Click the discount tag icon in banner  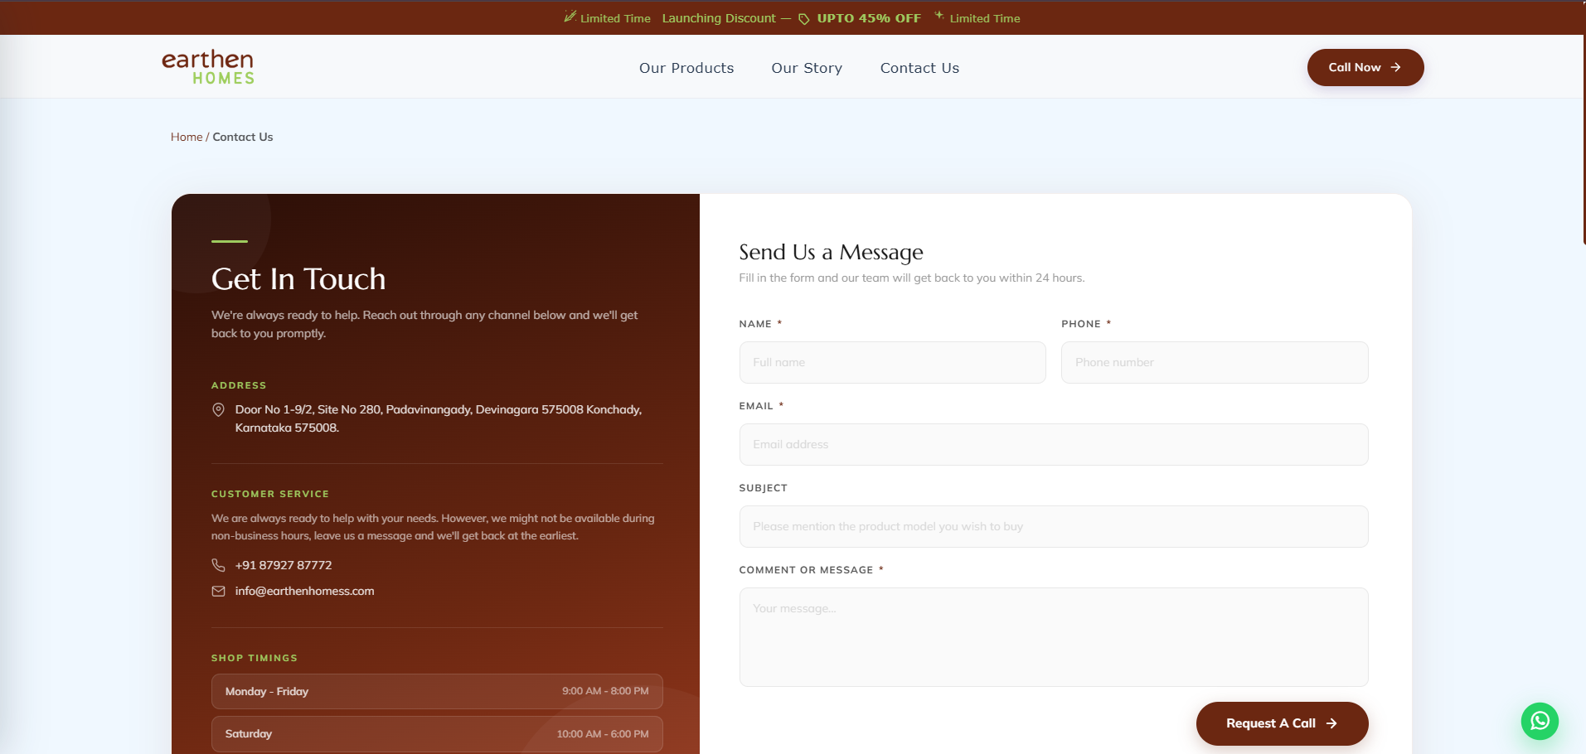(803, 19)
